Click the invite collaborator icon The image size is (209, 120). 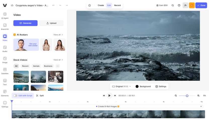coord(185,5)
